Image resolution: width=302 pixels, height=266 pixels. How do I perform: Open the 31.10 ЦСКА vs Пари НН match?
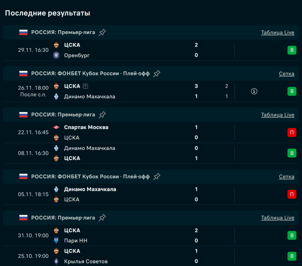124,235
